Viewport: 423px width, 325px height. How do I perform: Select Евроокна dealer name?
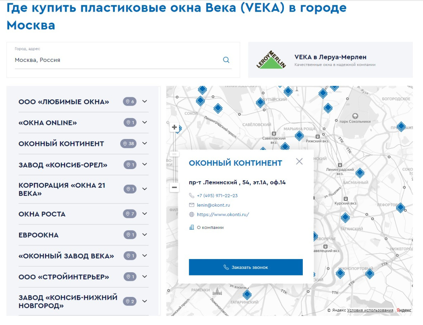[38, 235]
